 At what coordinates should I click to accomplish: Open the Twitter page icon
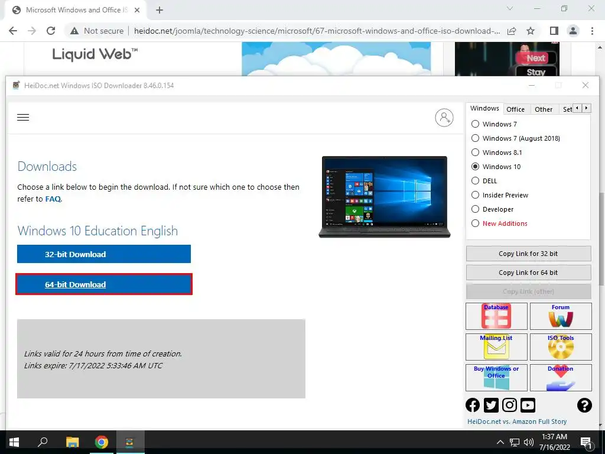click(491, 405)
